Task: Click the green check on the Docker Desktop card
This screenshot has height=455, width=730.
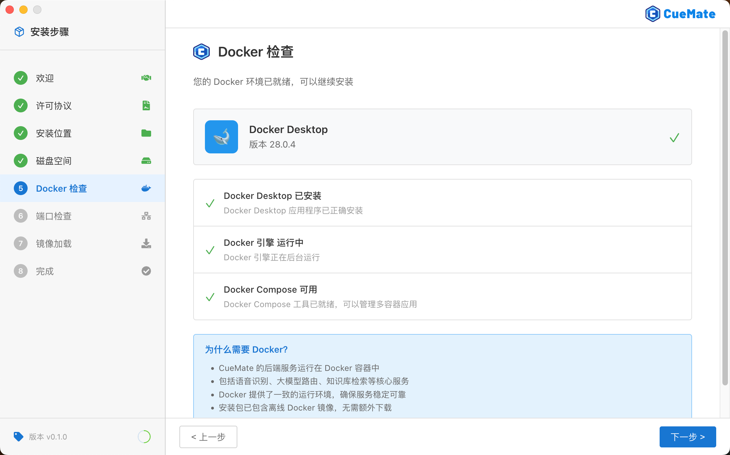Action: coord(674,137)
